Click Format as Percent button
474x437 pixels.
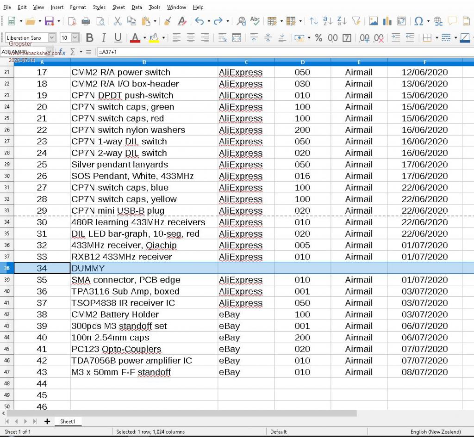[x=318, y=38]
